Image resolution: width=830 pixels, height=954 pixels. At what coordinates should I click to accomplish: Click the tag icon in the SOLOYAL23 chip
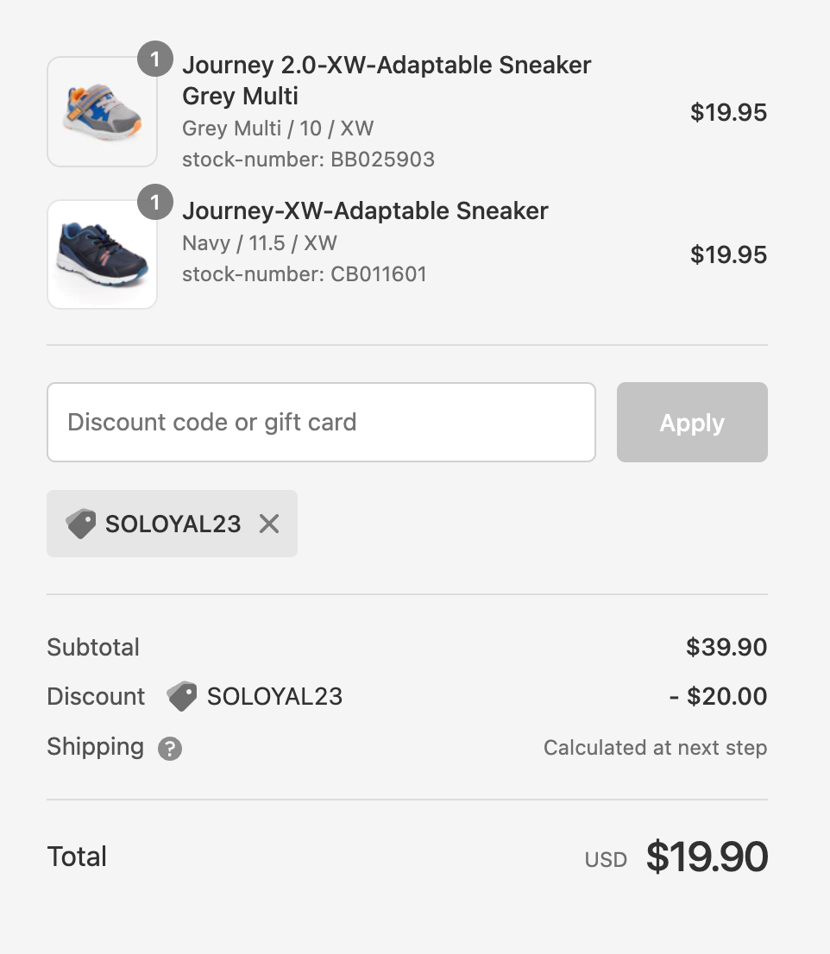[80, 524]
